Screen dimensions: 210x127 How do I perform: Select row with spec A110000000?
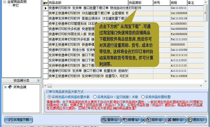(123, 24)
